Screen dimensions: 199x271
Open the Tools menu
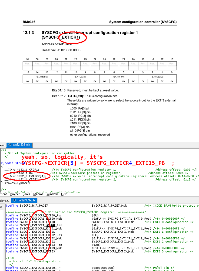coord(26,194)
